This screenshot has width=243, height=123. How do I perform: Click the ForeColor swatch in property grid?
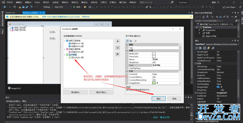(154, 57)
